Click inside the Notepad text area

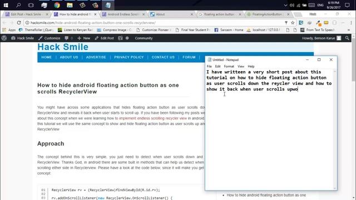point(269,129)
